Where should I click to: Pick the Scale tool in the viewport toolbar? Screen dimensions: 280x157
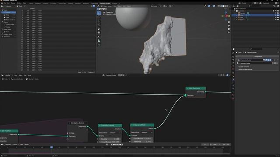point(99,29)
